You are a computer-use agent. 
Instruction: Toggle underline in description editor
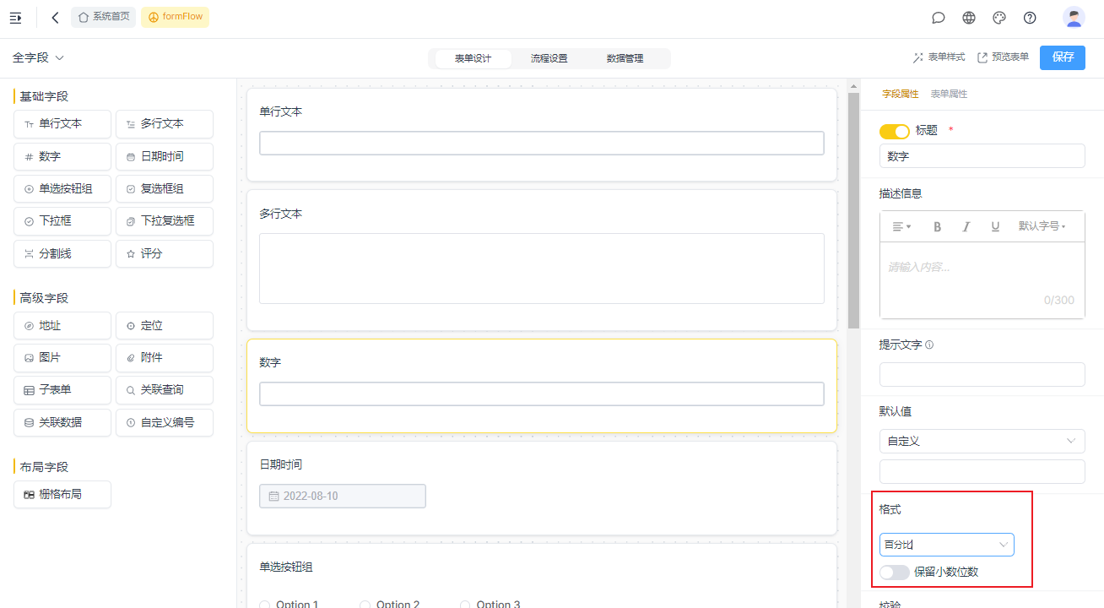[995, 226]
